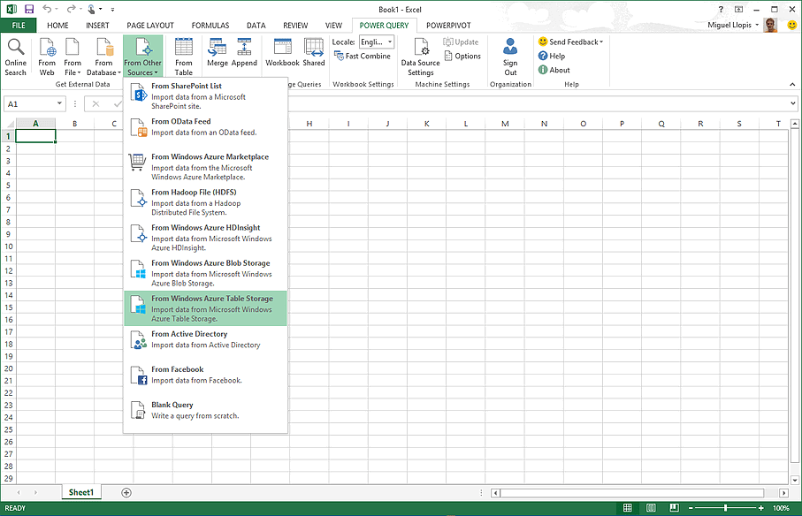Click the Name Box
The image size is (802, 516).
click(30, 103)
